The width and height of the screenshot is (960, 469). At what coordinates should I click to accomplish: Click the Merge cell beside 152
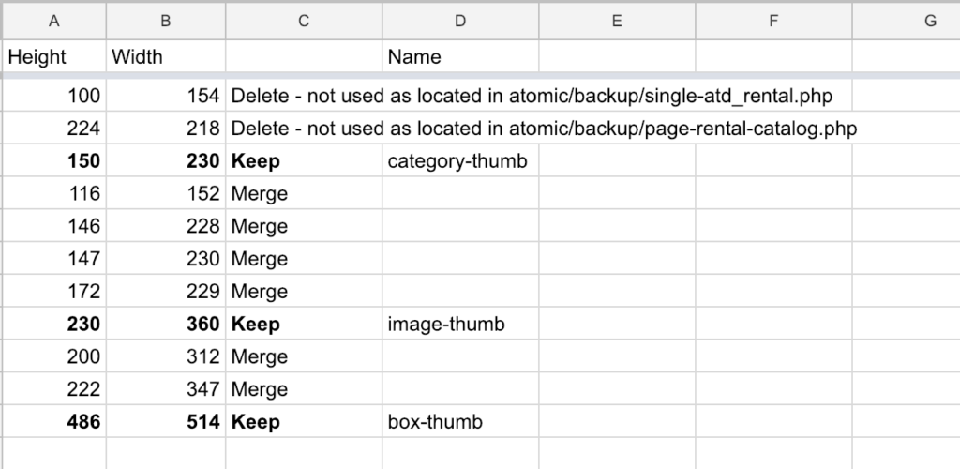(x=304, y=193)
